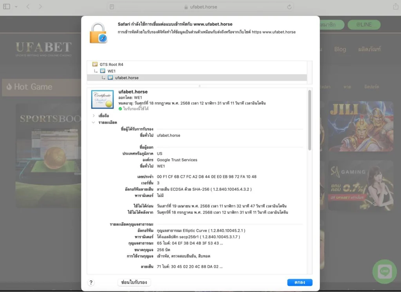Click the WE1 certificate icon in the tree
This screenshot has width=401, height=292.
(102, 71)
